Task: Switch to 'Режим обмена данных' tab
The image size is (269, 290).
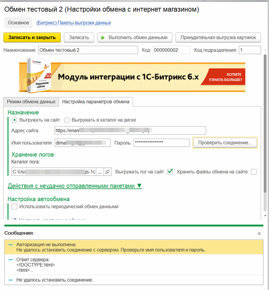Action: [x=31, y=102]
